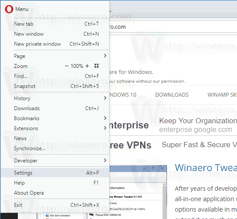The width and height of the screenshot is (237, 219).
Task: Open the WINDOWS 10 site navigation link
Action: tap(123, 95)
